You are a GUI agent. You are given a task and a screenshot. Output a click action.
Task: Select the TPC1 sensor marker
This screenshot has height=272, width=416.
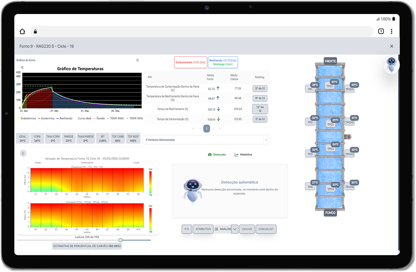[330, 86]
